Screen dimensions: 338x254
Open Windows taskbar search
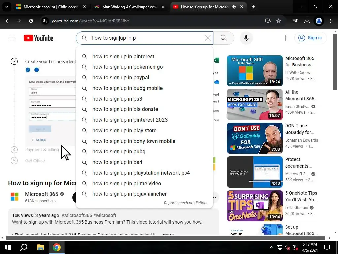point(24,247)
